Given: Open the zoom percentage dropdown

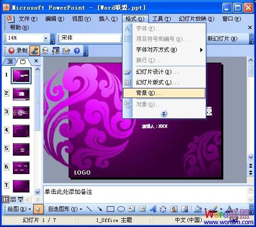Looking at the screenshot, I should (46, 39).
